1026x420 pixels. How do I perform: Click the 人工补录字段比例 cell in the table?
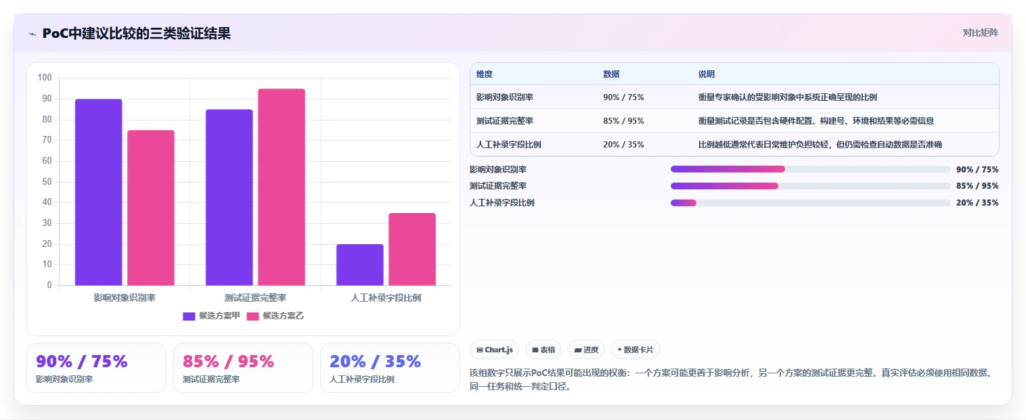click(508, 145)
